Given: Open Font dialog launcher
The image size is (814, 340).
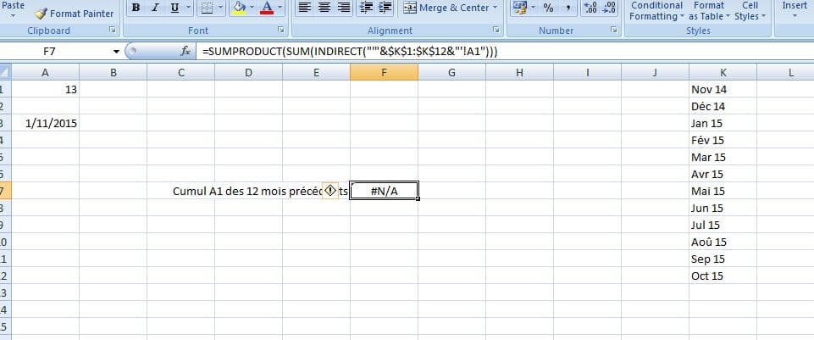Looking at the screenshot, I should pyautogui.click(x=281, y=31).
